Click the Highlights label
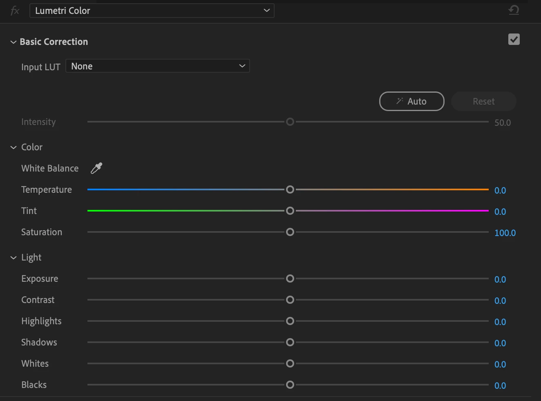 pyautogui.click(x=41, y=321)
